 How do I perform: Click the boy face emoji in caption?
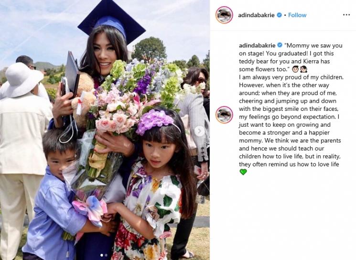click(295, 69)
